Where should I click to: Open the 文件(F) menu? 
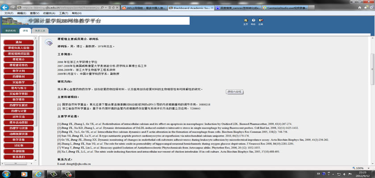point(9,13)
